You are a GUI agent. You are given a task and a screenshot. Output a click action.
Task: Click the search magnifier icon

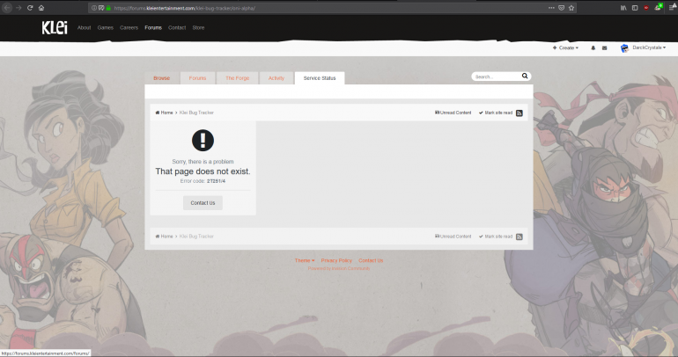(525, 76)
